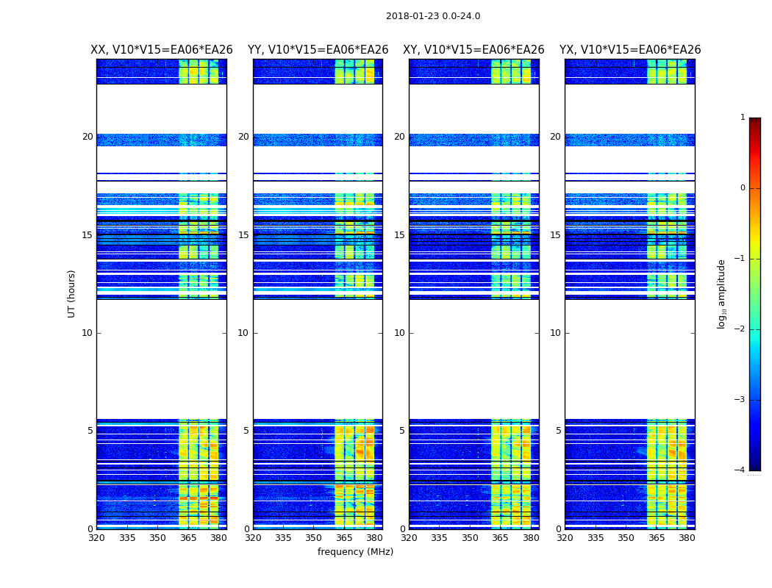
Task: Click the dark blue bottom of the colorbar
Action: click(754, 465)
